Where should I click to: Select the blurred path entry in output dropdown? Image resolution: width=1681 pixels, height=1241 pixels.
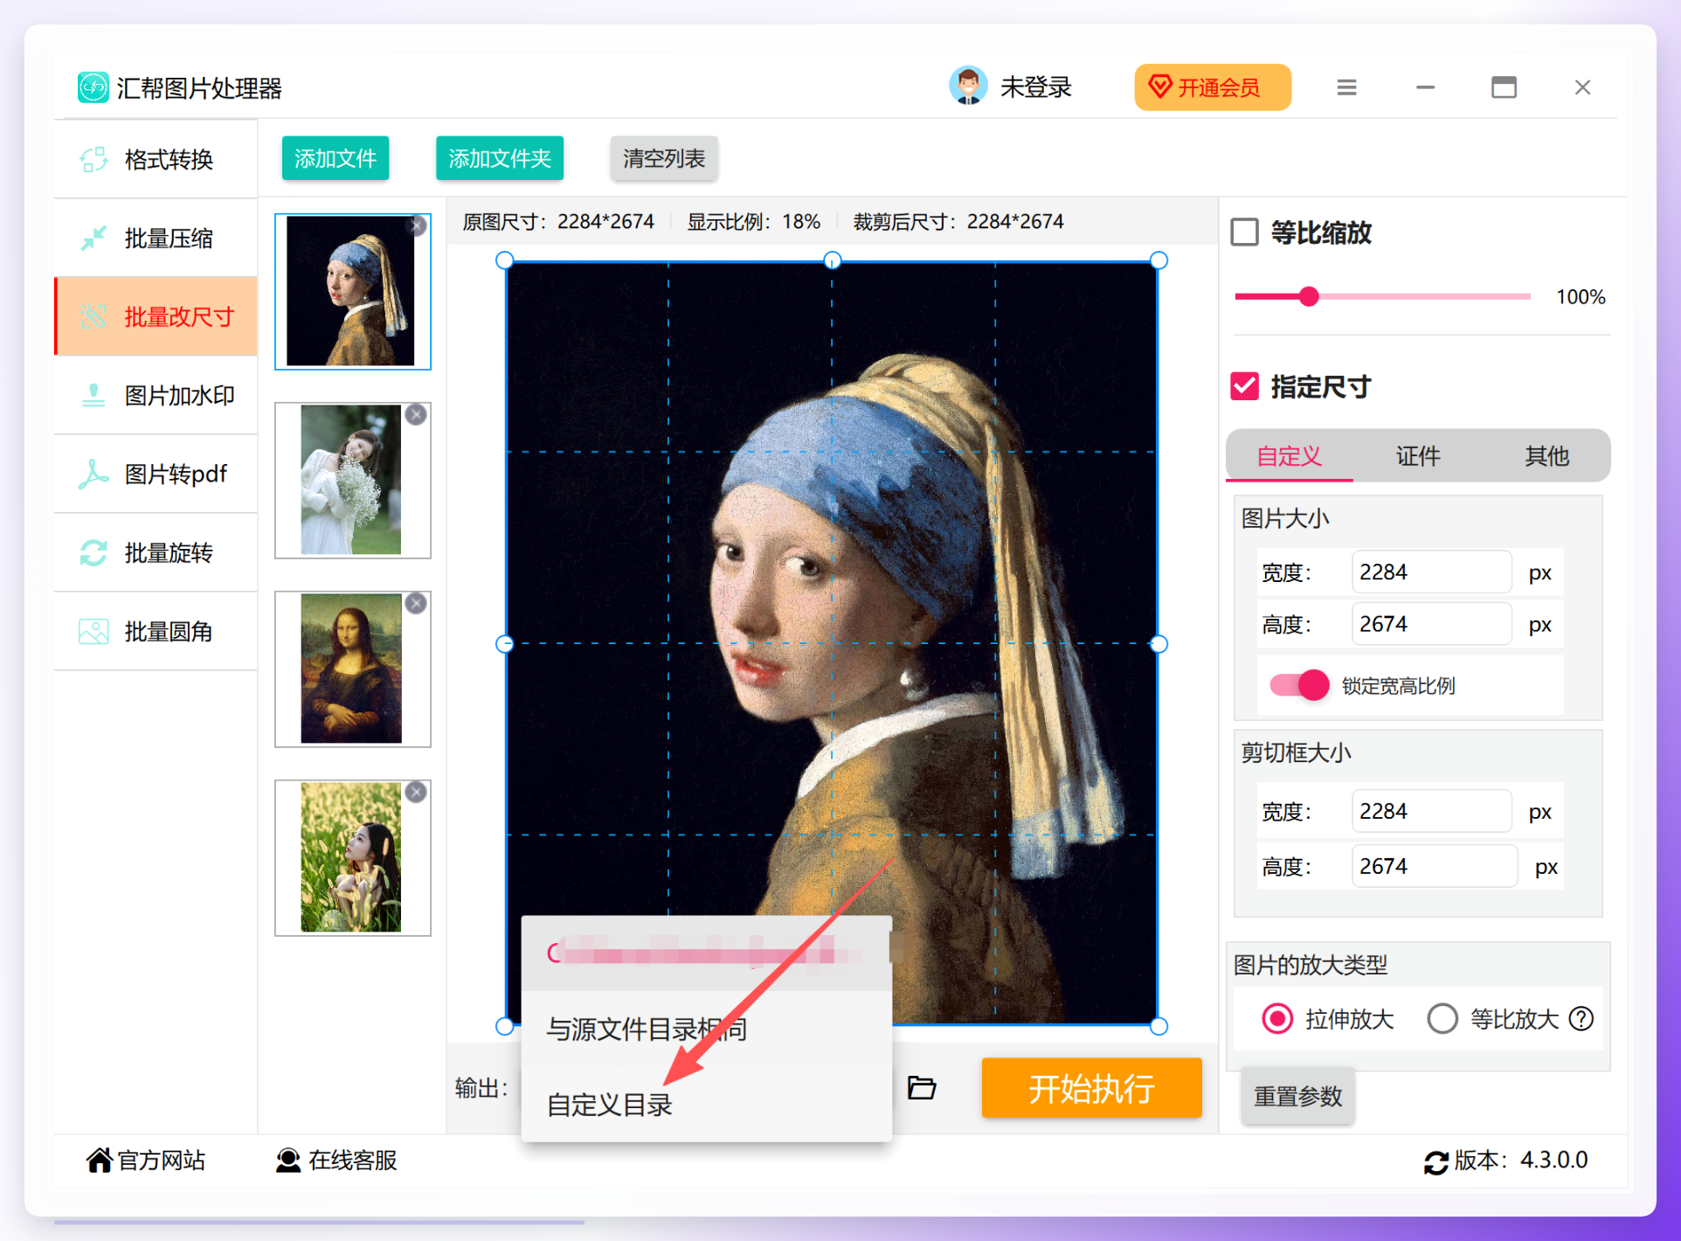coord(707,953)
